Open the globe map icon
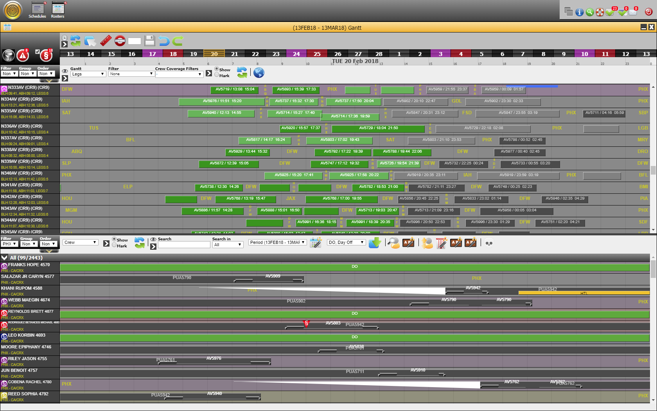This screenshot has width=657, height=411. click(259, 72)
